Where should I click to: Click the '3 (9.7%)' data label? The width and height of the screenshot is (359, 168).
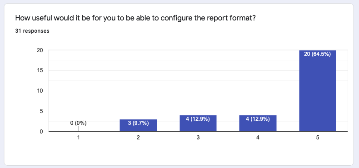(138, 123)
